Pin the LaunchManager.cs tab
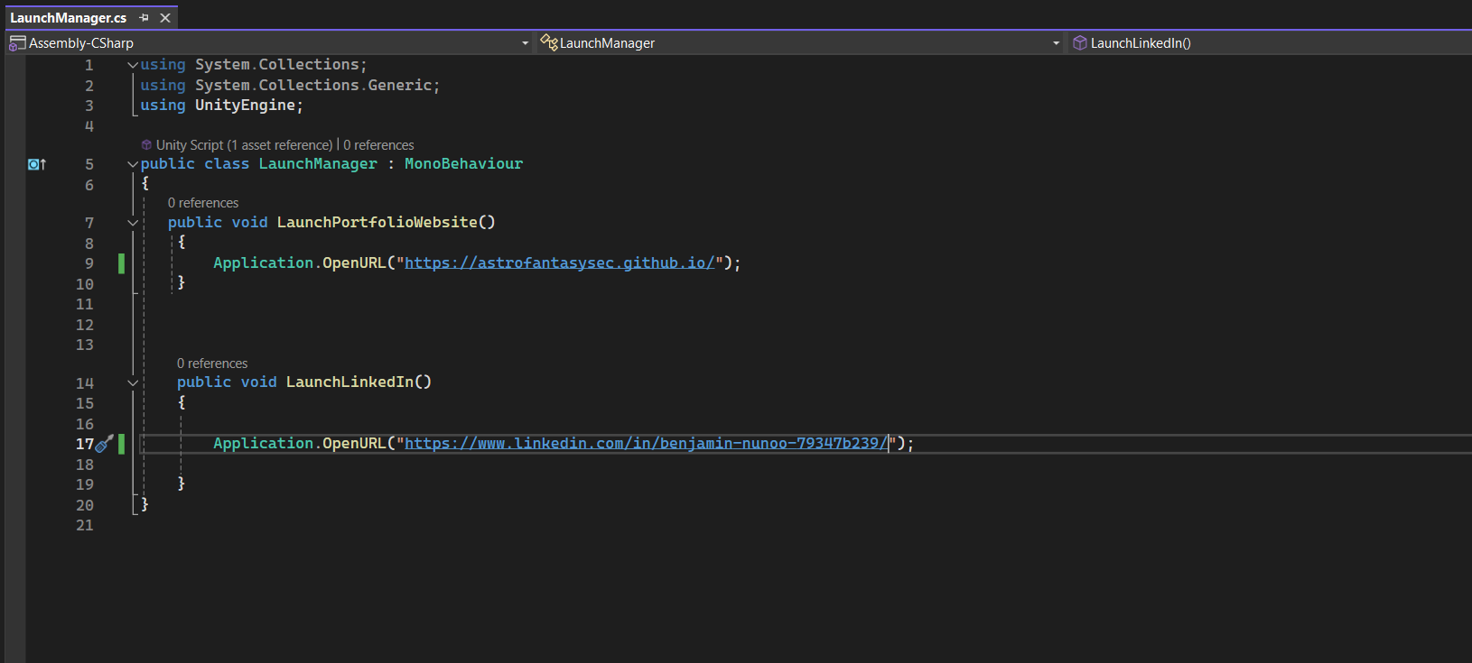Screen dimensions: 1472x663 [144, 18]
